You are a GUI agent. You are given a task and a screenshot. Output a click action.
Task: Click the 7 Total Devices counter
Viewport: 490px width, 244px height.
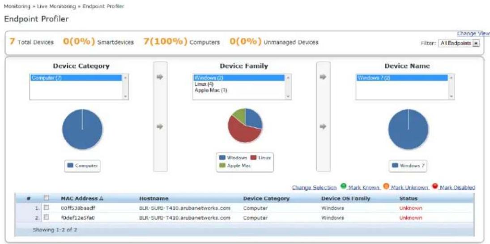coord(31,42)
